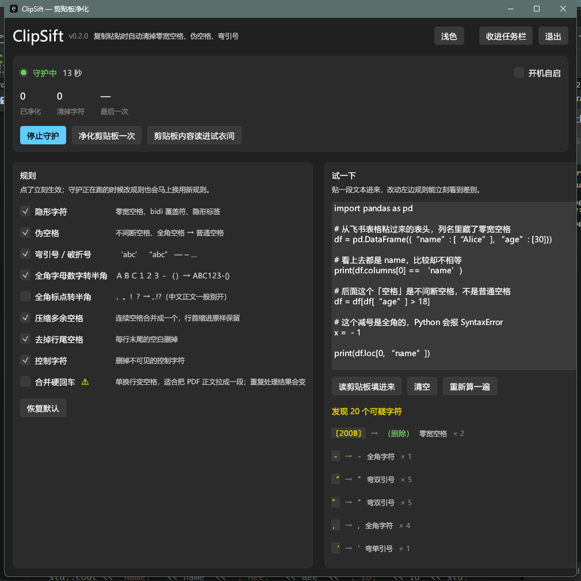Click the ClipSift logo title

[38, 36]
